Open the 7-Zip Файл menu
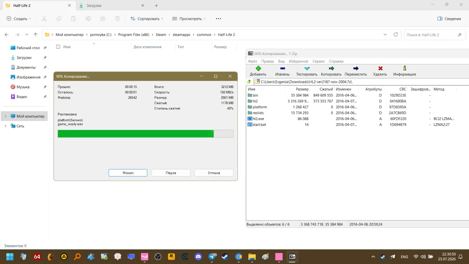469x264 pixels. (252, 61)
